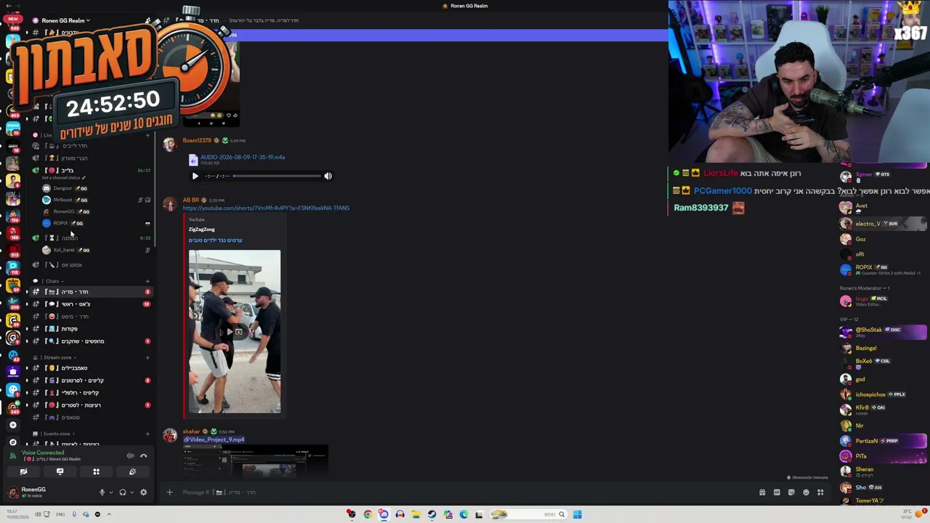Open member electro_V in member list

click(x=883, y=224)
